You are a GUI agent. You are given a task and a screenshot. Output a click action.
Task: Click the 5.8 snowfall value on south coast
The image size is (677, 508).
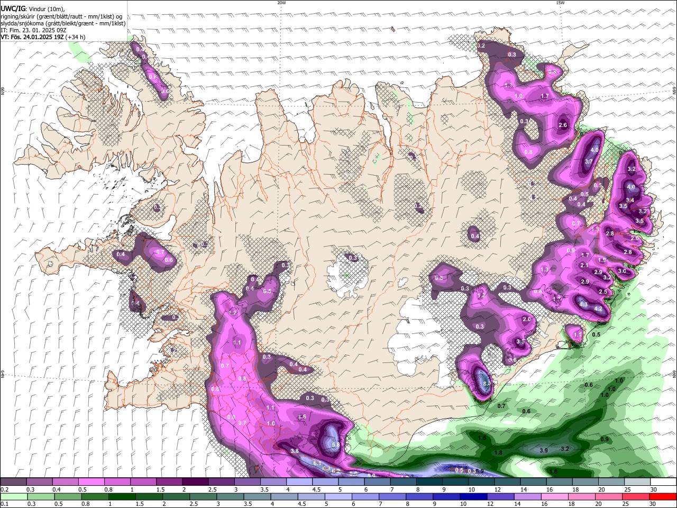[x=336, y=445]
